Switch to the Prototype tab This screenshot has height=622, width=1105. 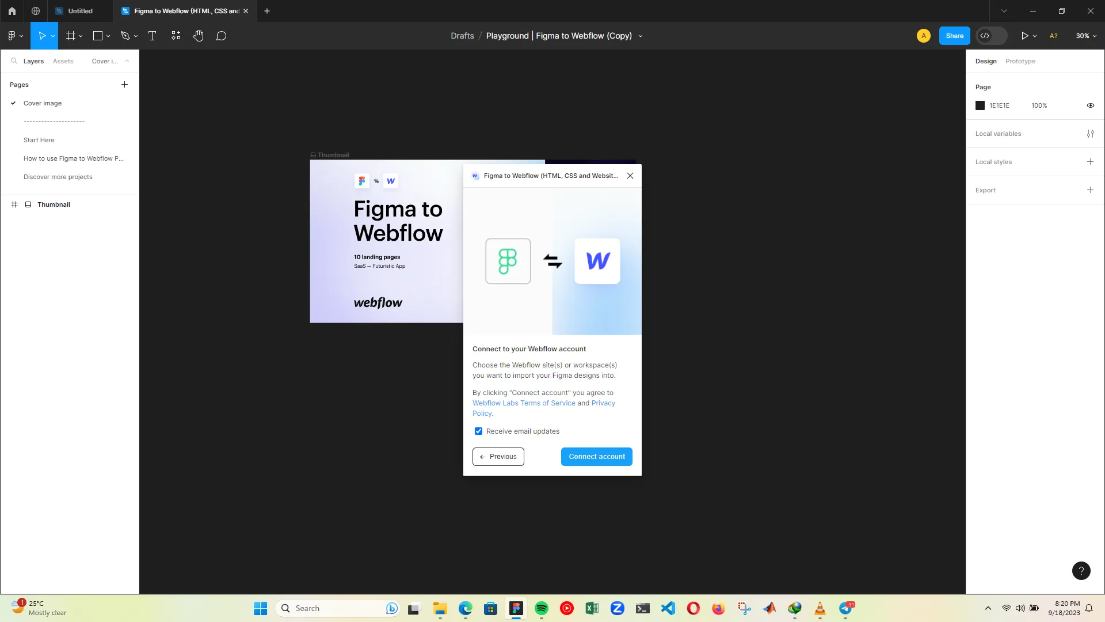click(x=1020, y=61)
